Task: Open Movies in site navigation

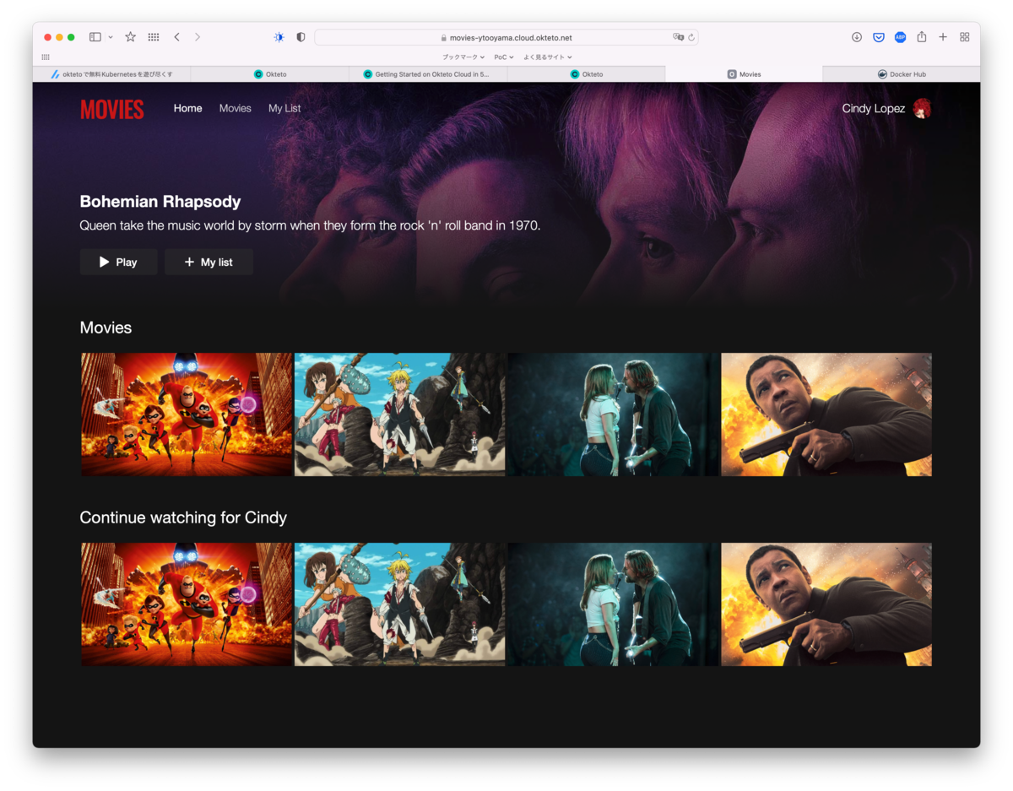Action: [236, 108]
